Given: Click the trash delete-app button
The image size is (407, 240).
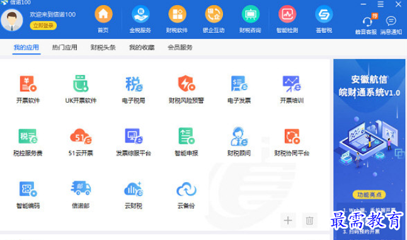Looking at the screenshot, I should pyautogui.click(x=309, y=220).
